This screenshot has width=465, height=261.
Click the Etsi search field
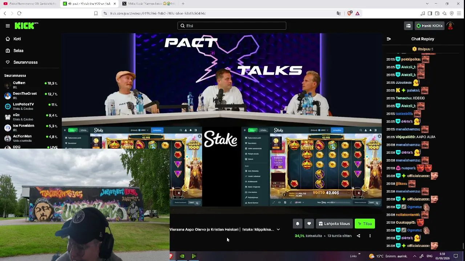[x=232, y=26]
